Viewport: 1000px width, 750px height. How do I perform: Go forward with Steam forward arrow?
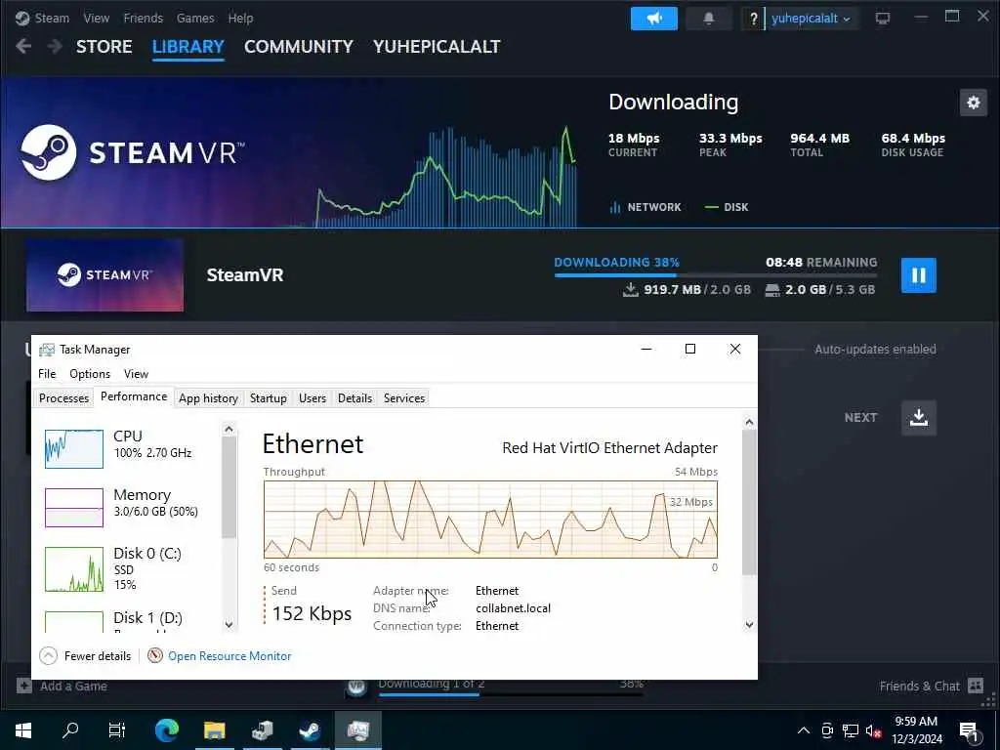[x=56, y=46]
